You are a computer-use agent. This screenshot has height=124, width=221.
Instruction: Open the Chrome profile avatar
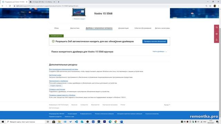tap(215, 6)
